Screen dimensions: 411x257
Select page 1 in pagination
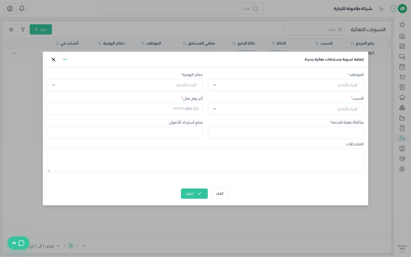pos(71,246)
